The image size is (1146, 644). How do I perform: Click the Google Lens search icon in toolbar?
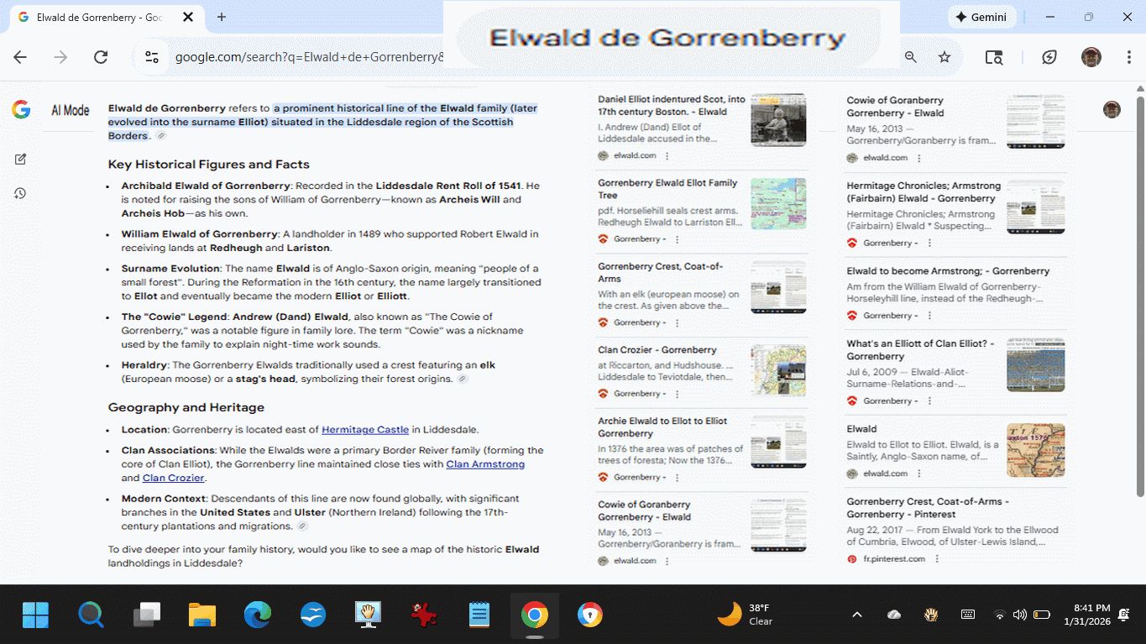click(994, 57)
